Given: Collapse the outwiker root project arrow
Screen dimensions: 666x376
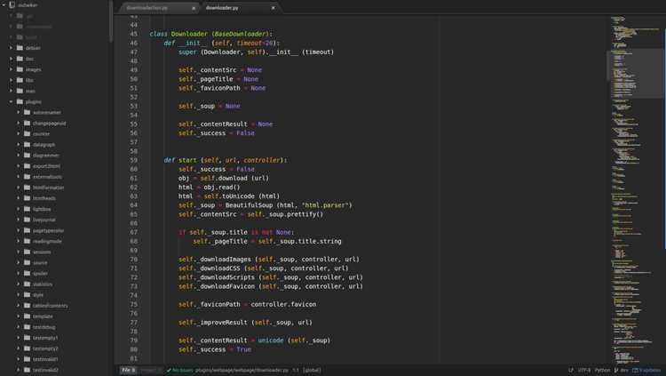Looking at the screenshot, I should click(x=4, y=5).
